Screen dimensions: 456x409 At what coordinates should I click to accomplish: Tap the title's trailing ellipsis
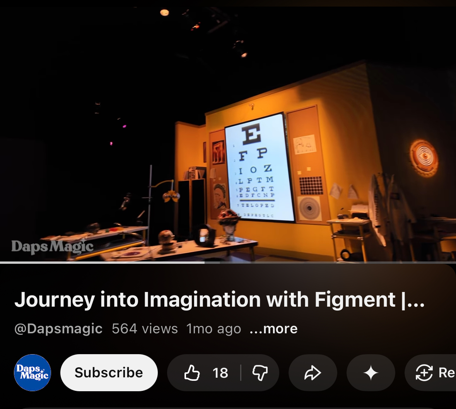point(416,300)
